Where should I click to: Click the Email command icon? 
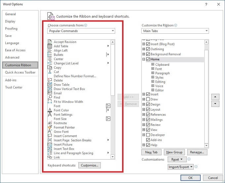click(x=50, y=93)
